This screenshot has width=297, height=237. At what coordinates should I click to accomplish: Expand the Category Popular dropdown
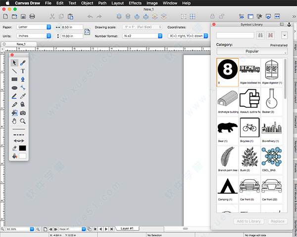(251, 51)
